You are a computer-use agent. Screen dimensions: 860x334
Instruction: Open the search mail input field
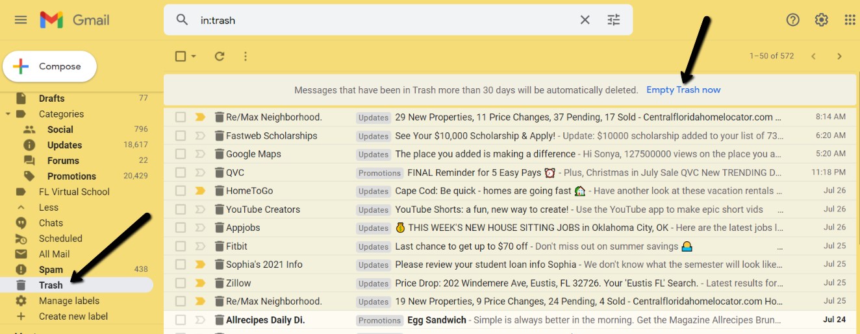(386, 20)
